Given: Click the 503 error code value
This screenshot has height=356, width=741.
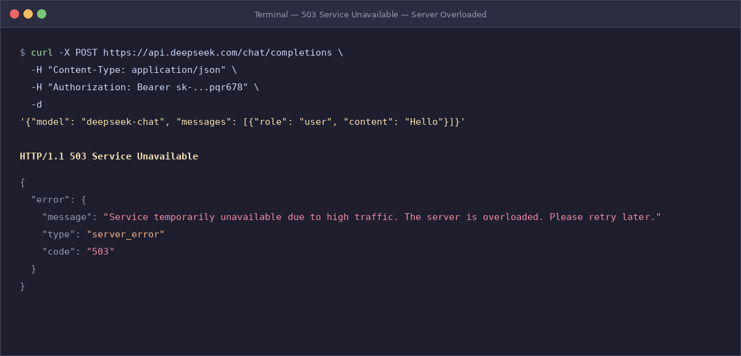Looking at the screenshot, I should 101,251.
